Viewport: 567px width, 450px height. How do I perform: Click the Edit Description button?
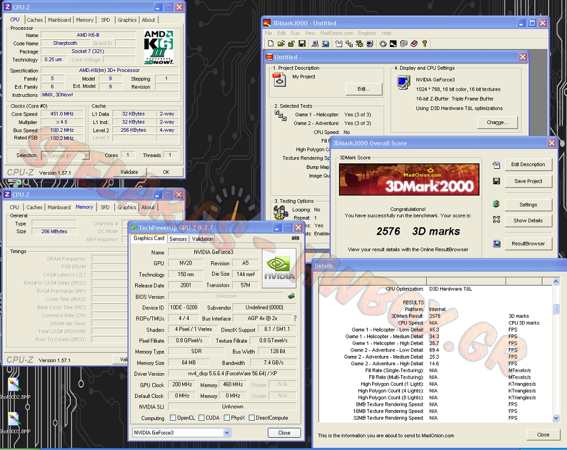tap(528, 164)
